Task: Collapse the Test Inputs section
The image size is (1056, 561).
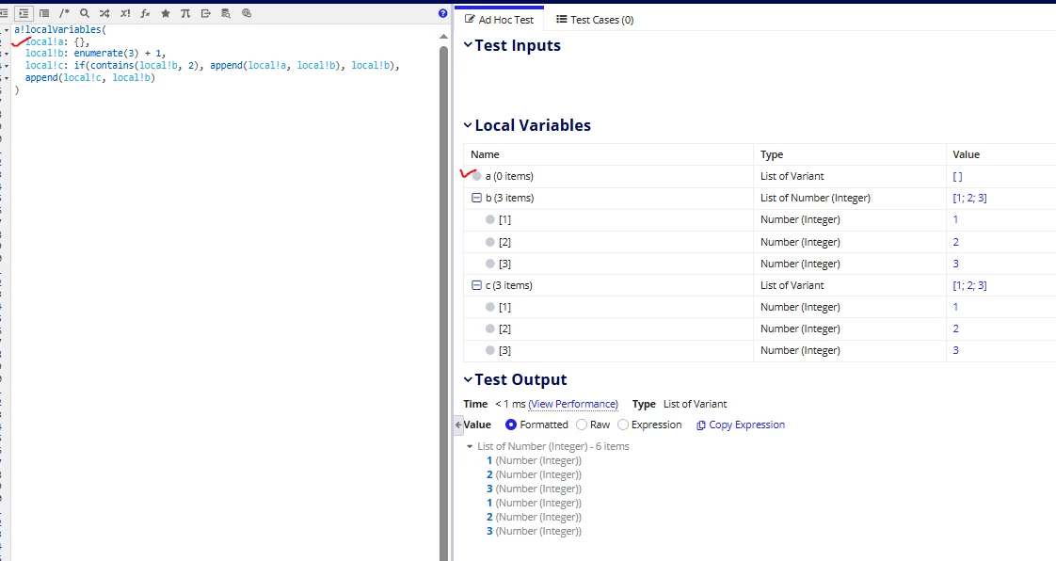Action: pos(468,45)
